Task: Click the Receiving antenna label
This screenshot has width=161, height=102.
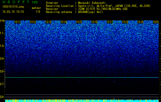Action: 59,12
